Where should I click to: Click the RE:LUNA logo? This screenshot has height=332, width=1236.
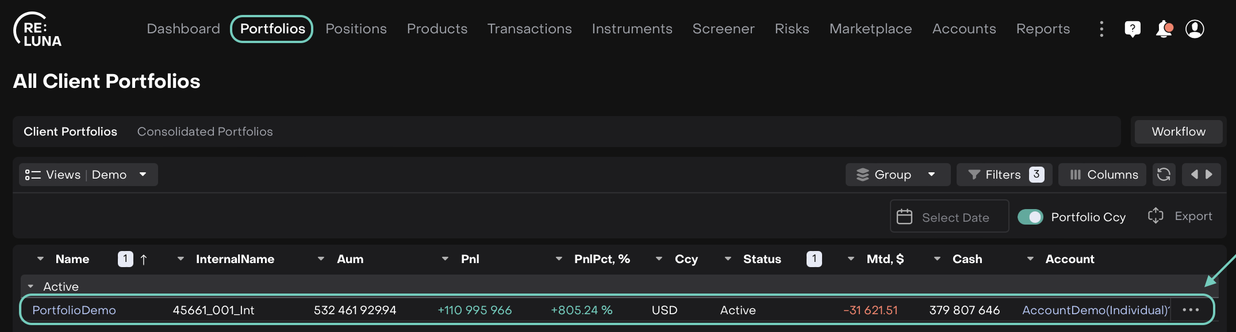37,30
